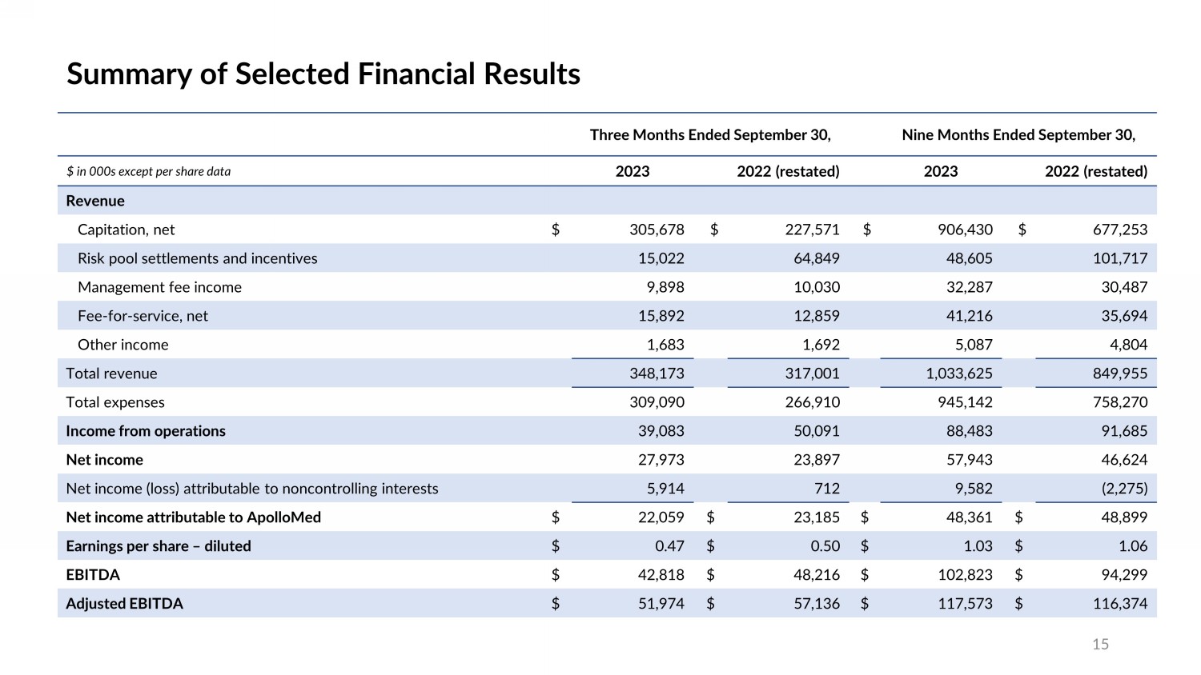Click Total expenses value 945,142
The image size is (1201, 675).
pyautogui.click(x=965, y=402)
